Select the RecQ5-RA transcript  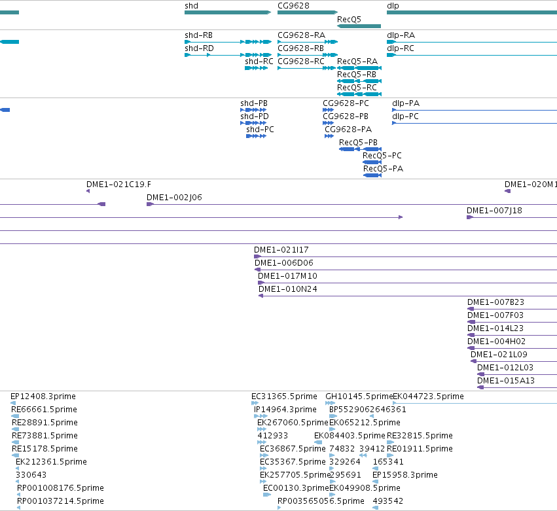pos(359,68)
